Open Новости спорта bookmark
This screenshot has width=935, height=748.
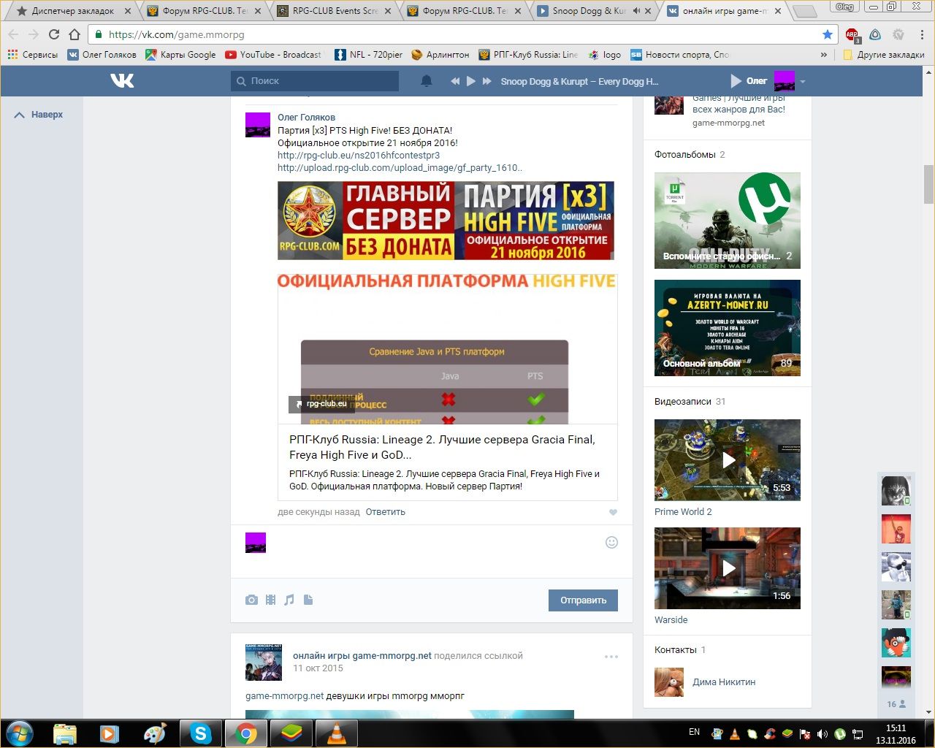[680, 55]
